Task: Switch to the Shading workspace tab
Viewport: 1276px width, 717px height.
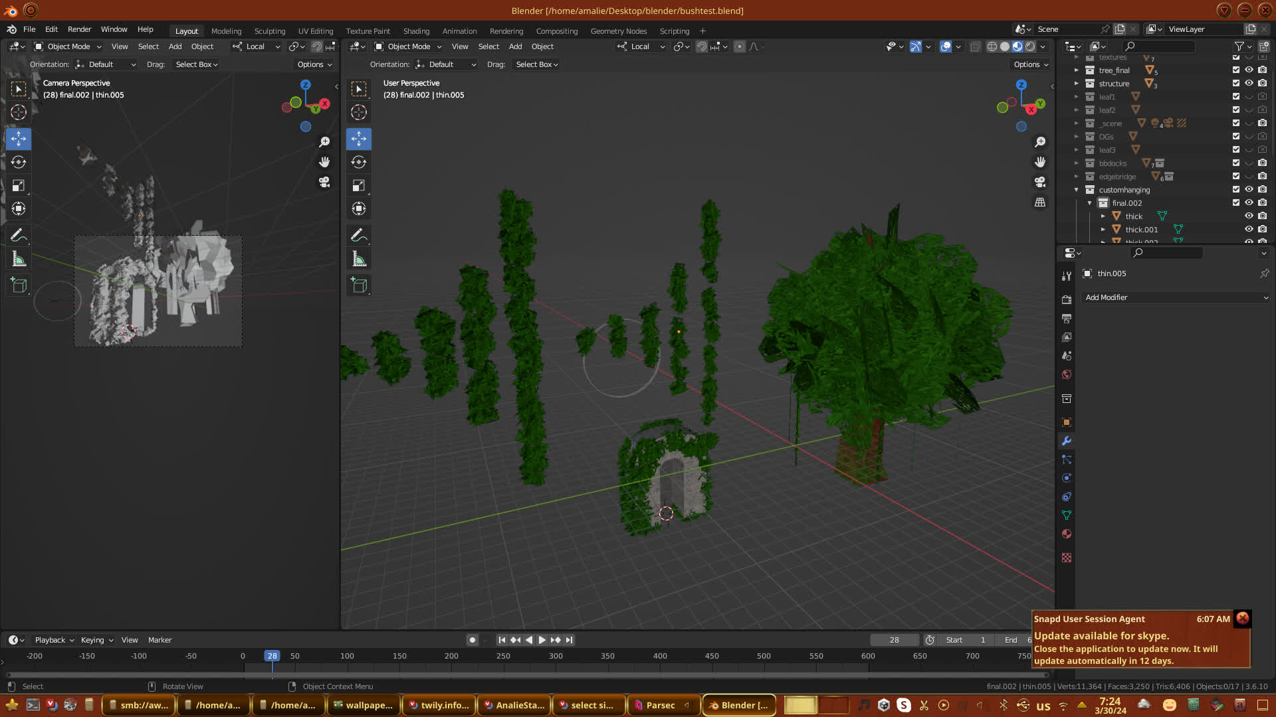Action: click(x=416, y=31)
